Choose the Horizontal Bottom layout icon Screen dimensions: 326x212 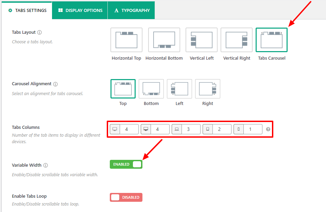click(164, 40)
